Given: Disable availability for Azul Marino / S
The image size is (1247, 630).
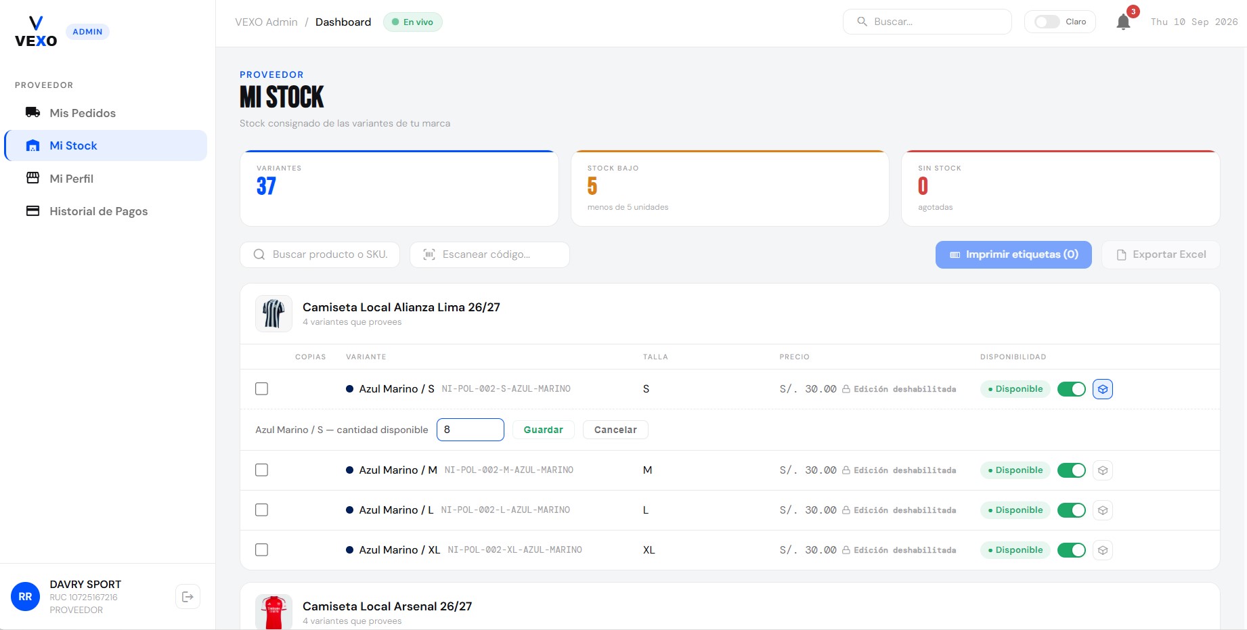Looking at the screenshot, I should [x=1072, y=389].
